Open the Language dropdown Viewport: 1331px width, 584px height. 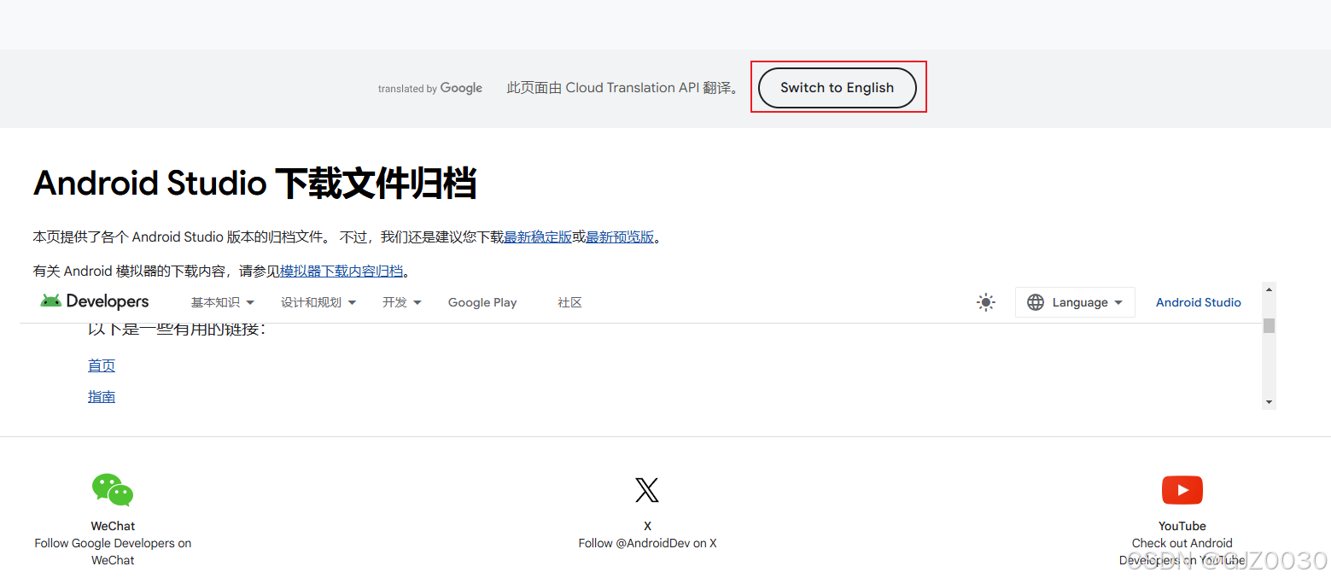[1075, 302]
